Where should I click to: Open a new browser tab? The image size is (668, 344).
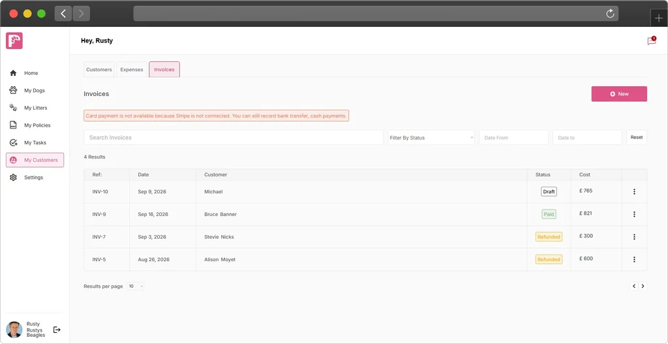[x=659, y=18]
